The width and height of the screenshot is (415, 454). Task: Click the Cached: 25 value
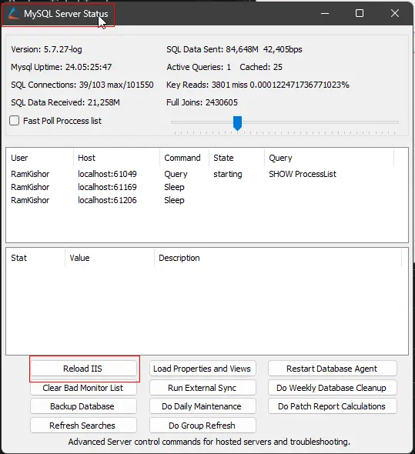click(x=261, y=67)
